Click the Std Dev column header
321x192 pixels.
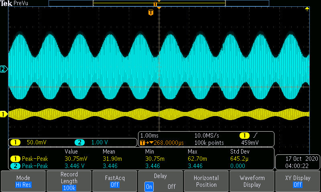[x=240, y=152]
